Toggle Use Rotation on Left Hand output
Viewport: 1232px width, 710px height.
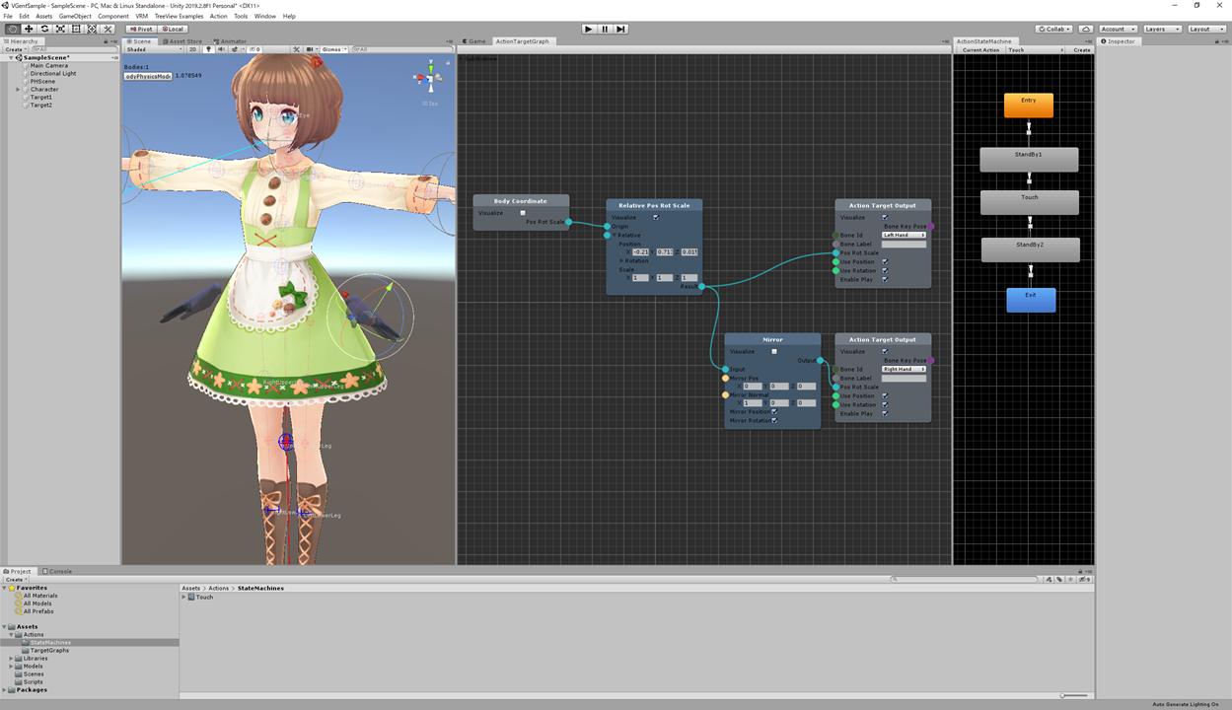point(885,270)
